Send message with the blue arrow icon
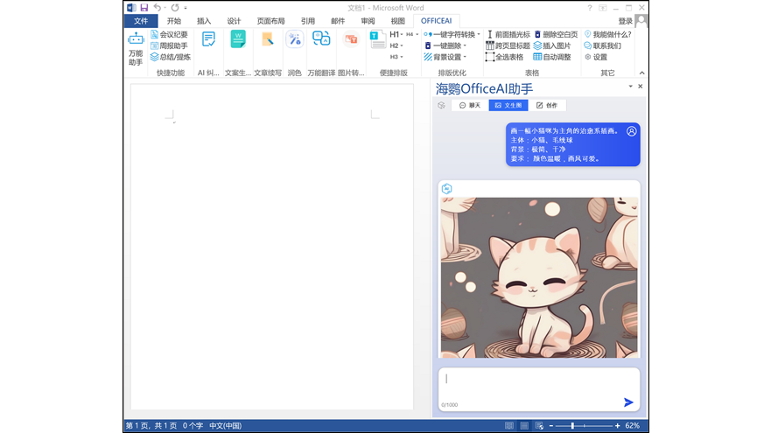The image size is (771, 433). coord(628,402)
